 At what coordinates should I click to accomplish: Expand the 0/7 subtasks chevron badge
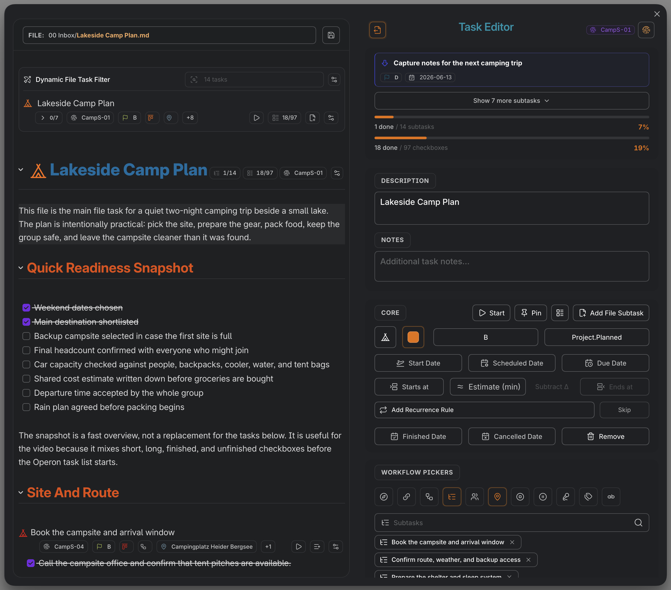click(x=49, y=118)
